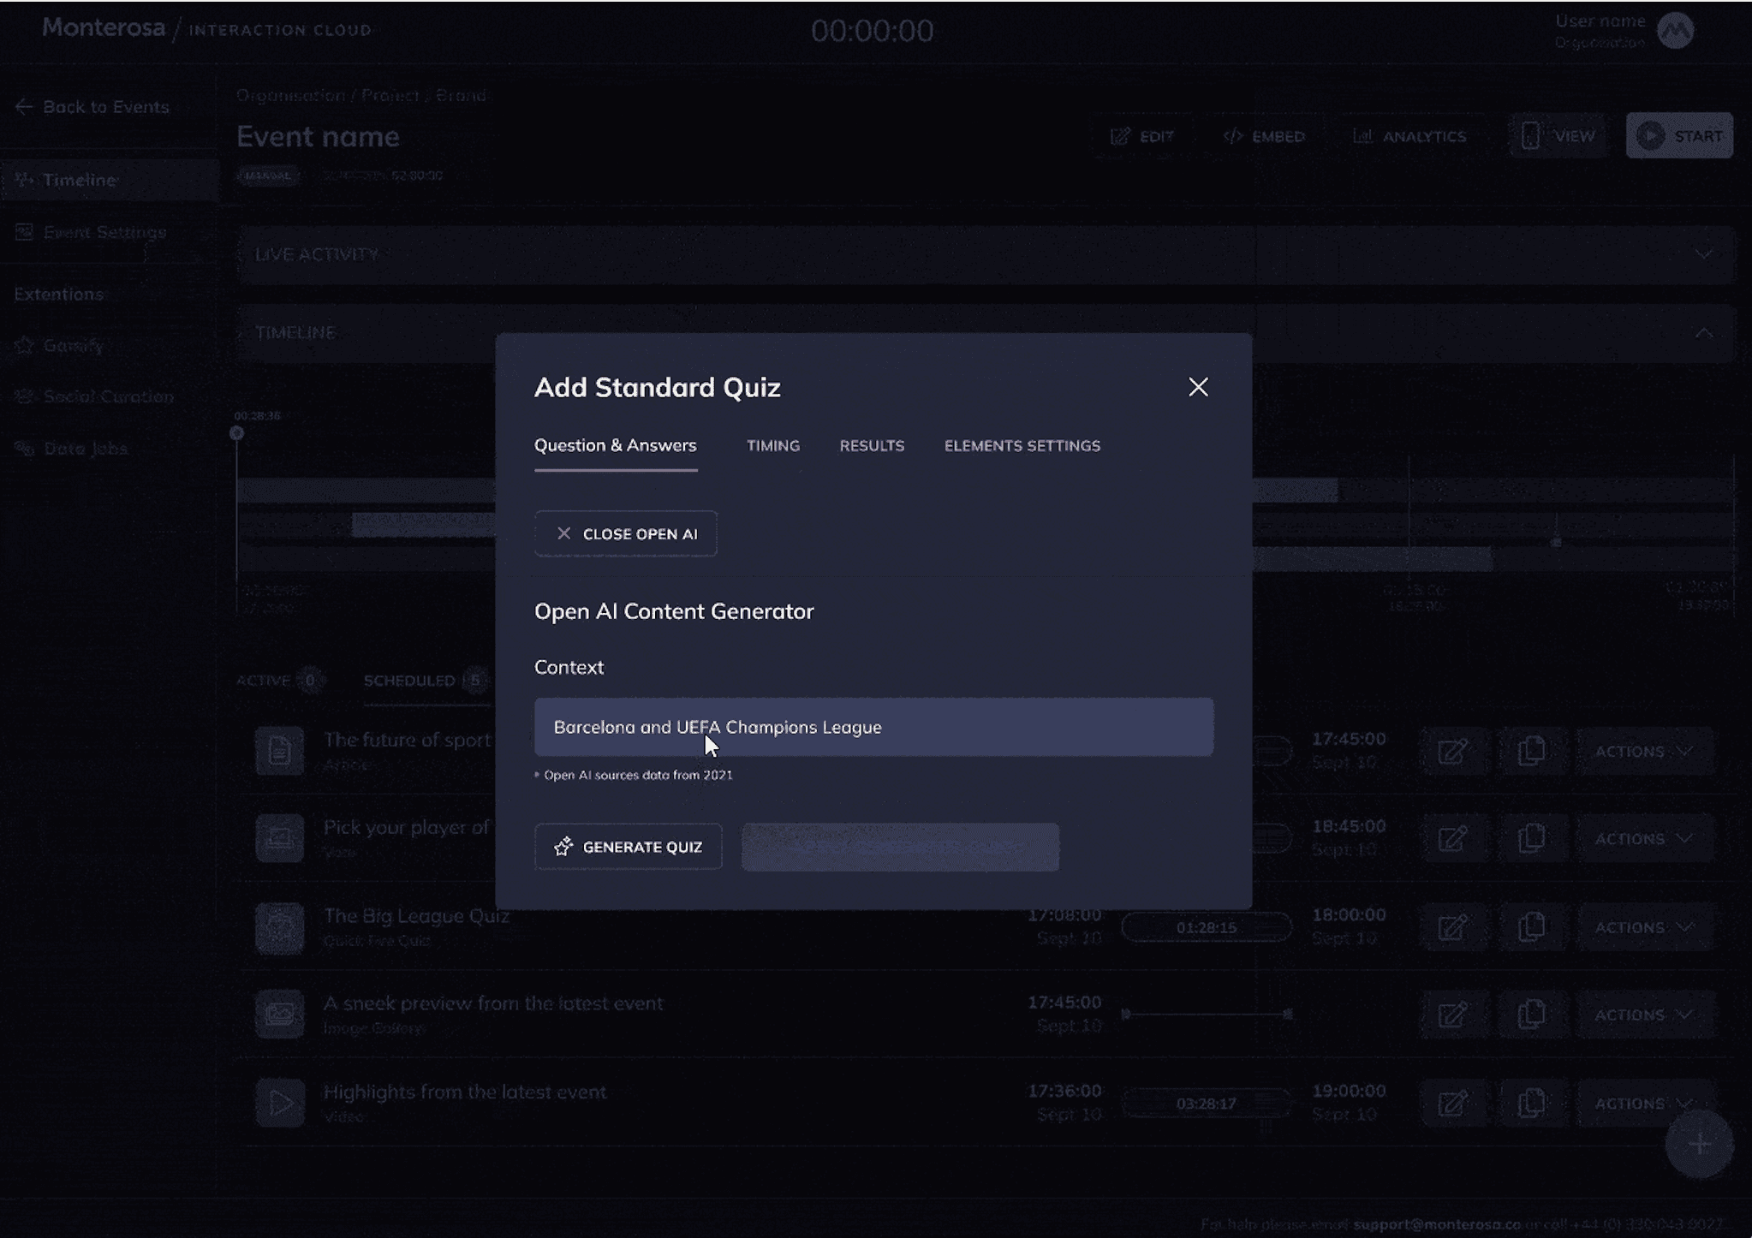
Task: Go Back to Events
Action: [92, 107]
